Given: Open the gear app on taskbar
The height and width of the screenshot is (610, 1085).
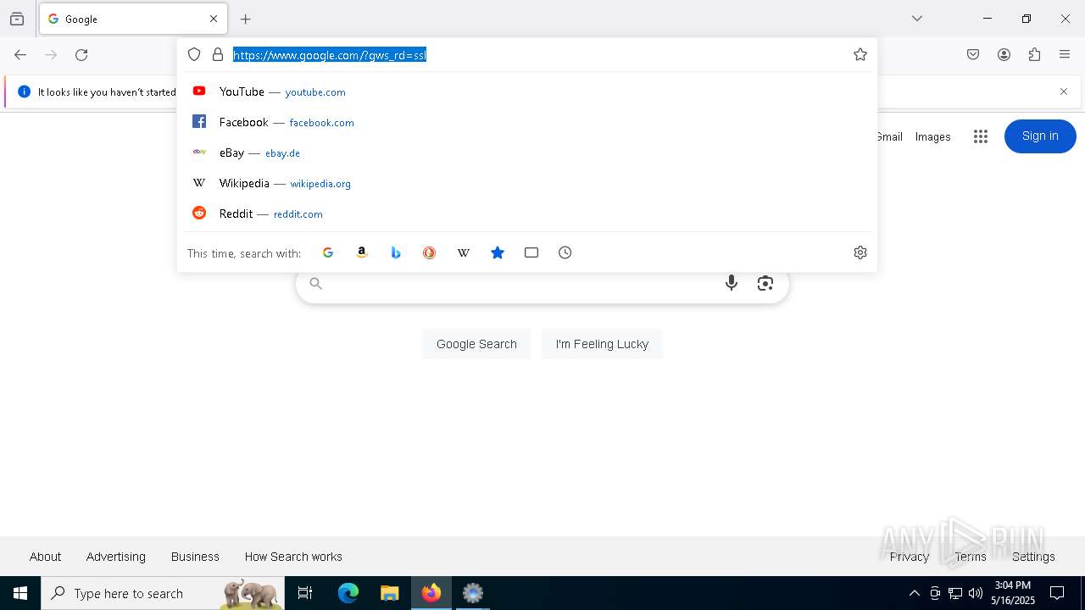Looking at the screenshot, I should point(473,593).
